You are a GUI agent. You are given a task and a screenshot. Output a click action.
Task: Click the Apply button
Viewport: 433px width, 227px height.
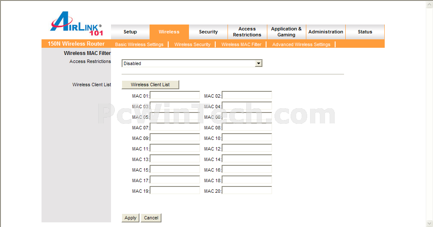point(130,218)
